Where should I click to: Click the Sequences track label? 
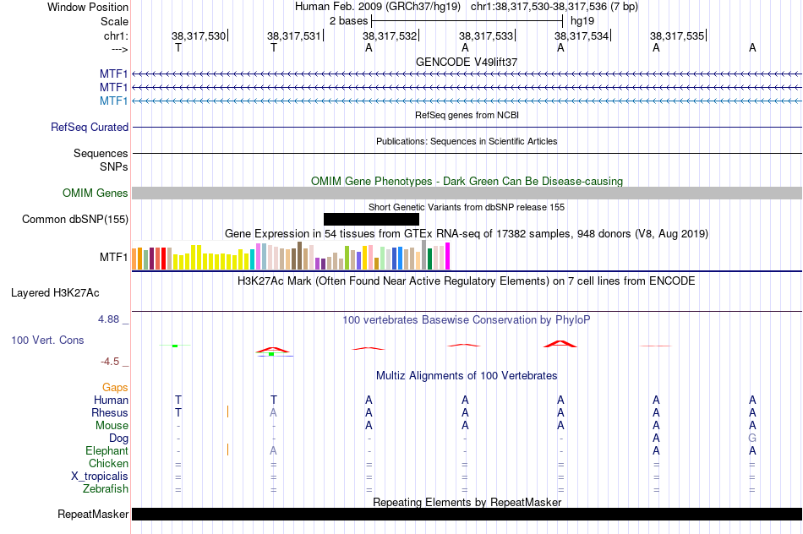coord(101,153)
